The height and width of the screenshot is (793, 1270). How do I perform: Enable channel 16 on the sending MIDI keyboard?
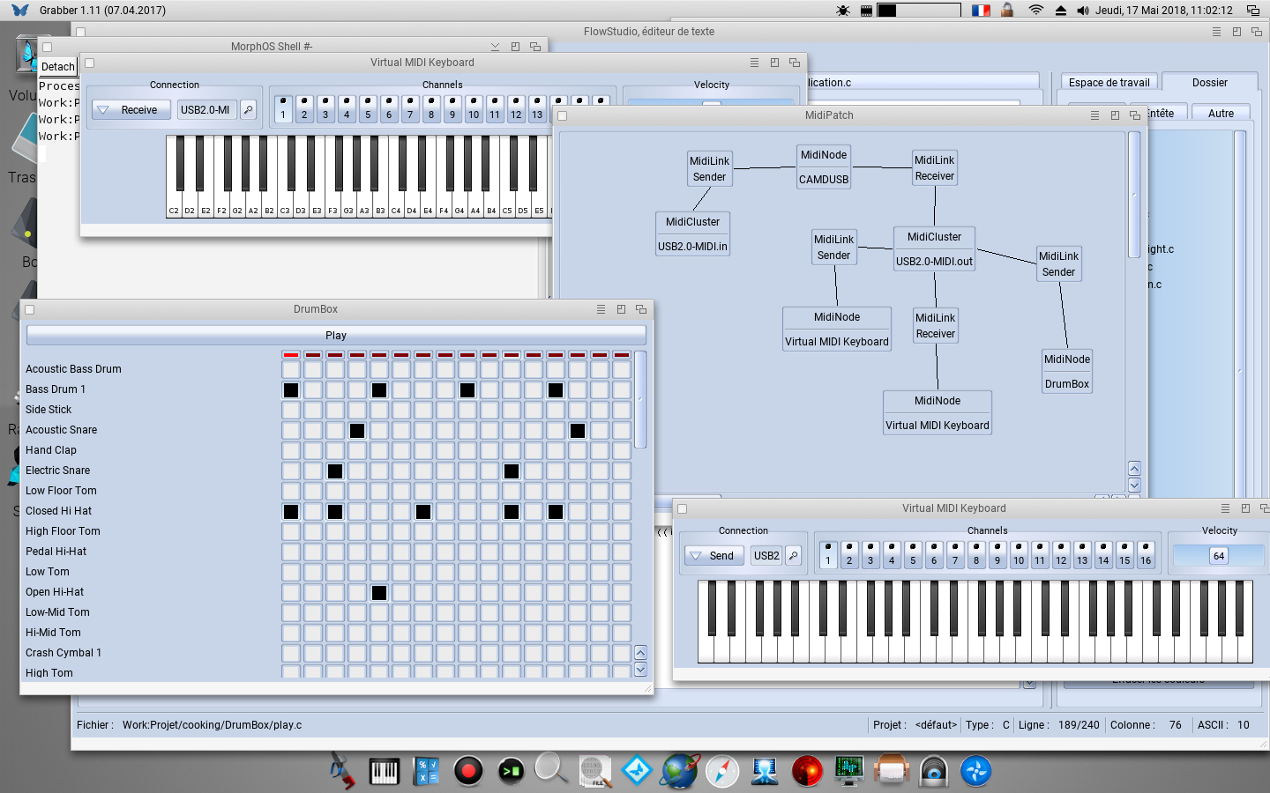click(x=1146, y=554)
